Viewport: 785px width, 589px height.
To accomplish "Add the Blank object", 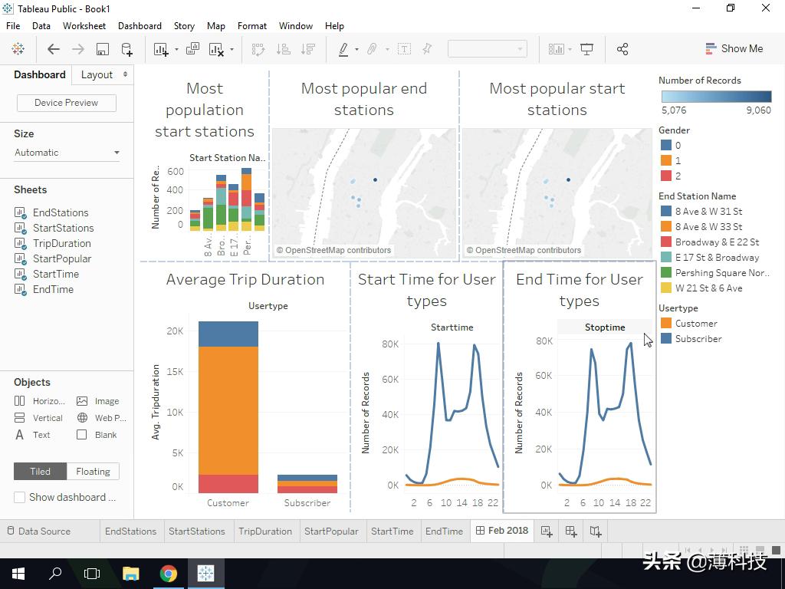I will 97,435.
